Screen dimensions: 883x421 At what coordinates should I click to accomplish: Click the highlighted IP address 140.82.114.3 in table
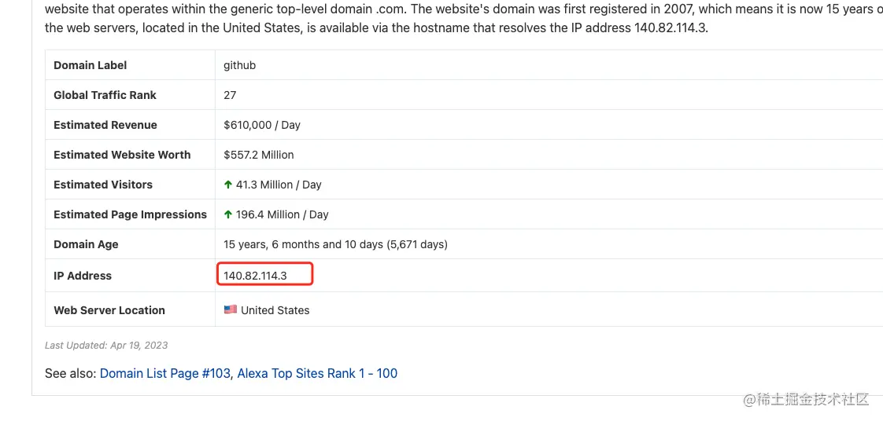[255, 276]
